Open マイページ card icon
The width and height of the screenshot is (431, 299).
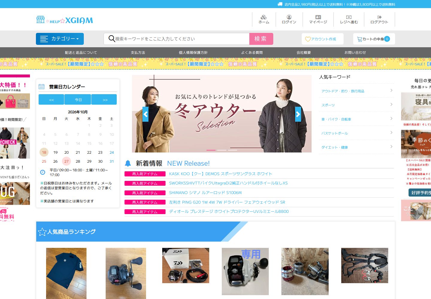coord(318,17)
